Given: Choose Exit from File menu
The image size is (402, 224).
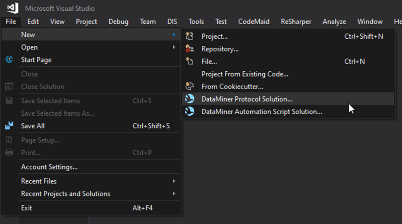Looking at the screenshot, I should 91,208.
